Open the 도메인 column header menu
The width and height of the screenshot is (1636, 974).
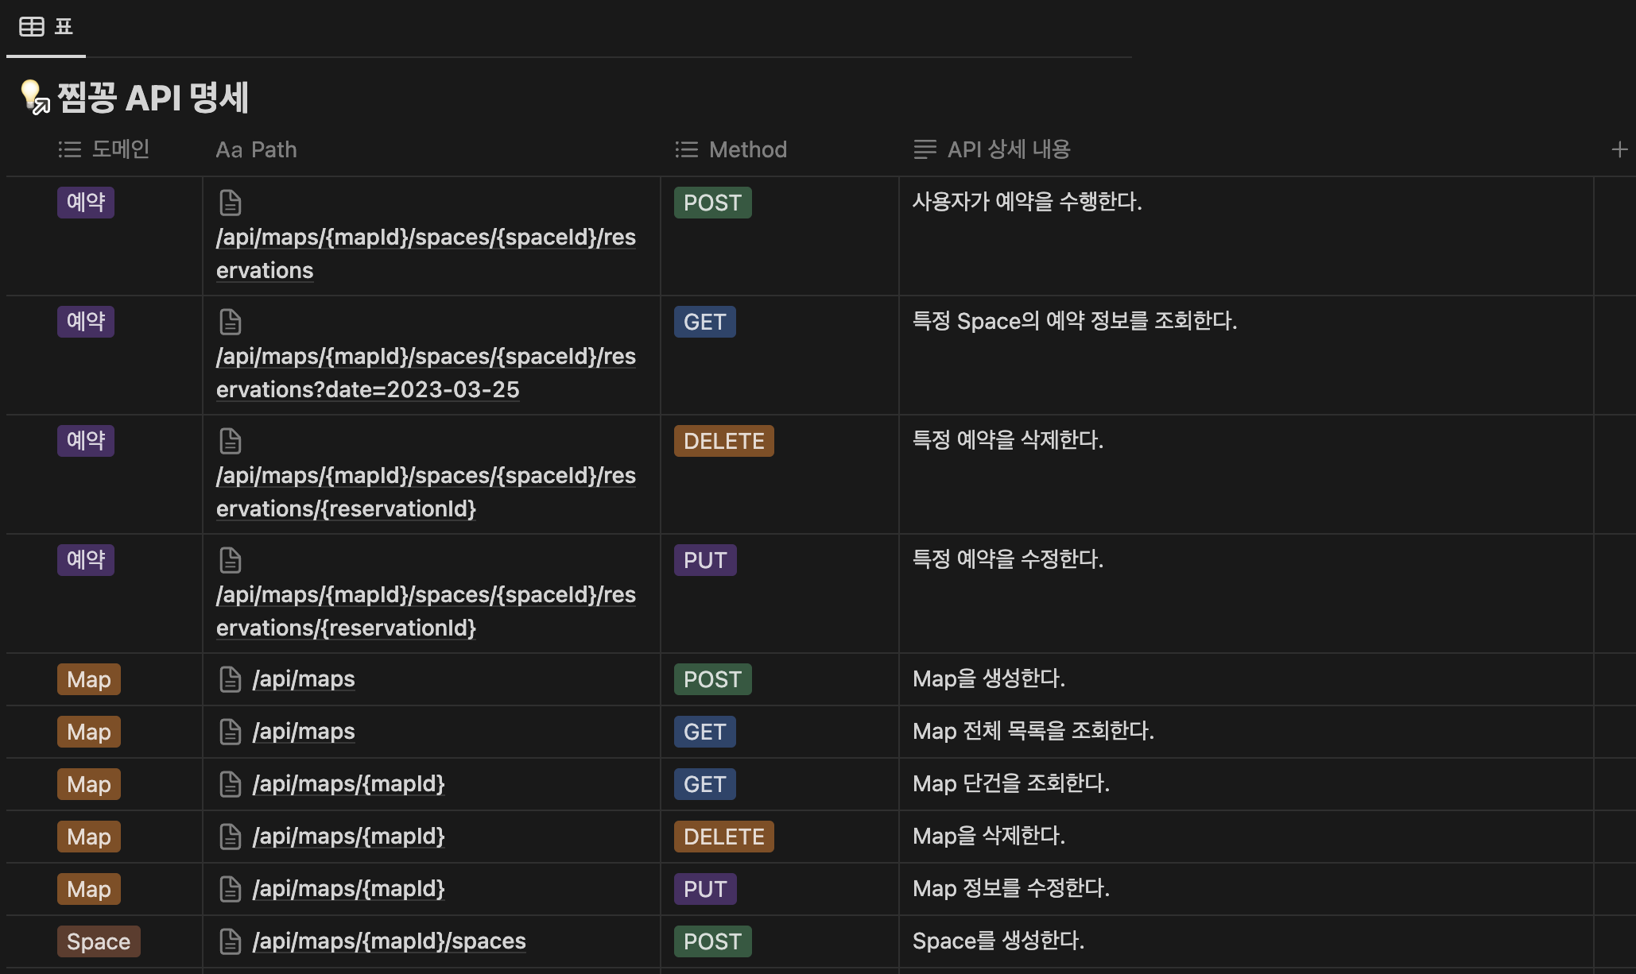(x=104, y=149)
